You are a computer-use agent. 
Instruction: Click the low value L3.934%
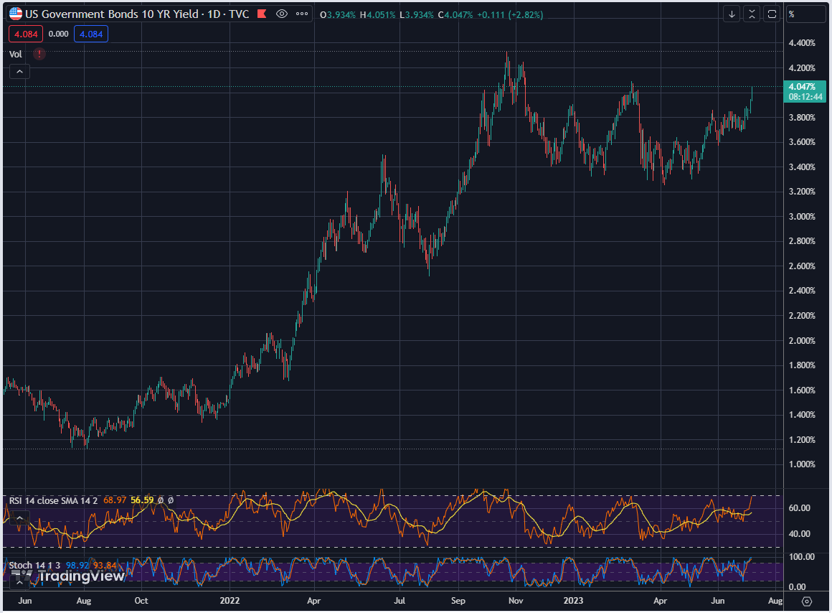(417, 15)
